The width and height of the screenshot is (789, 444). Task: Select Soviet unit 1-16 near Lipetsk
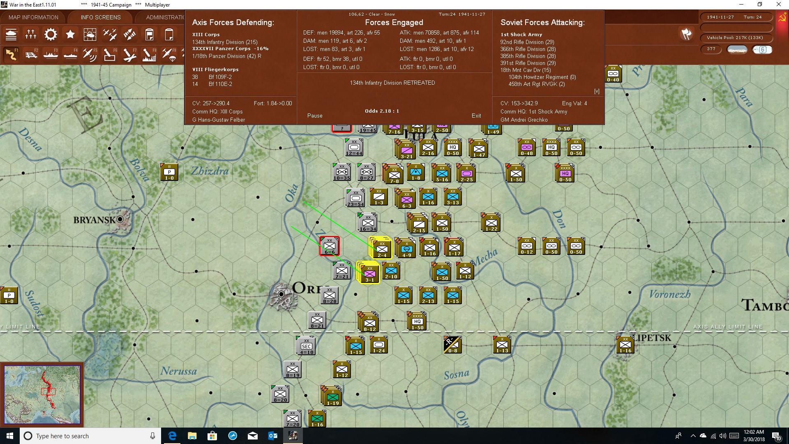point(625,345)
